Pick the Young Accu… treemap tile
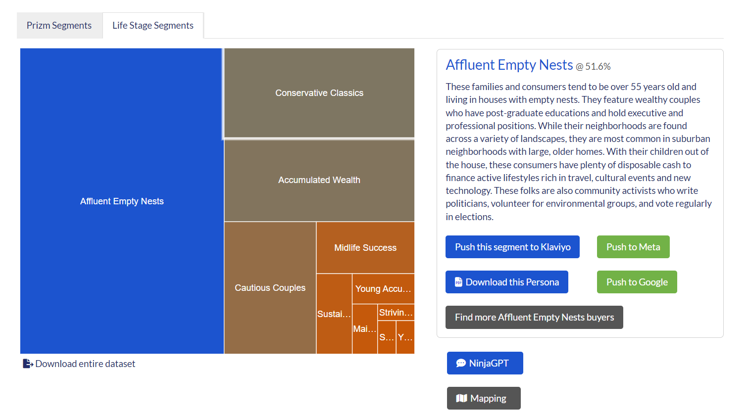This screenshot has height=417, width=748. pyautogui.click(x=383, y=289)
